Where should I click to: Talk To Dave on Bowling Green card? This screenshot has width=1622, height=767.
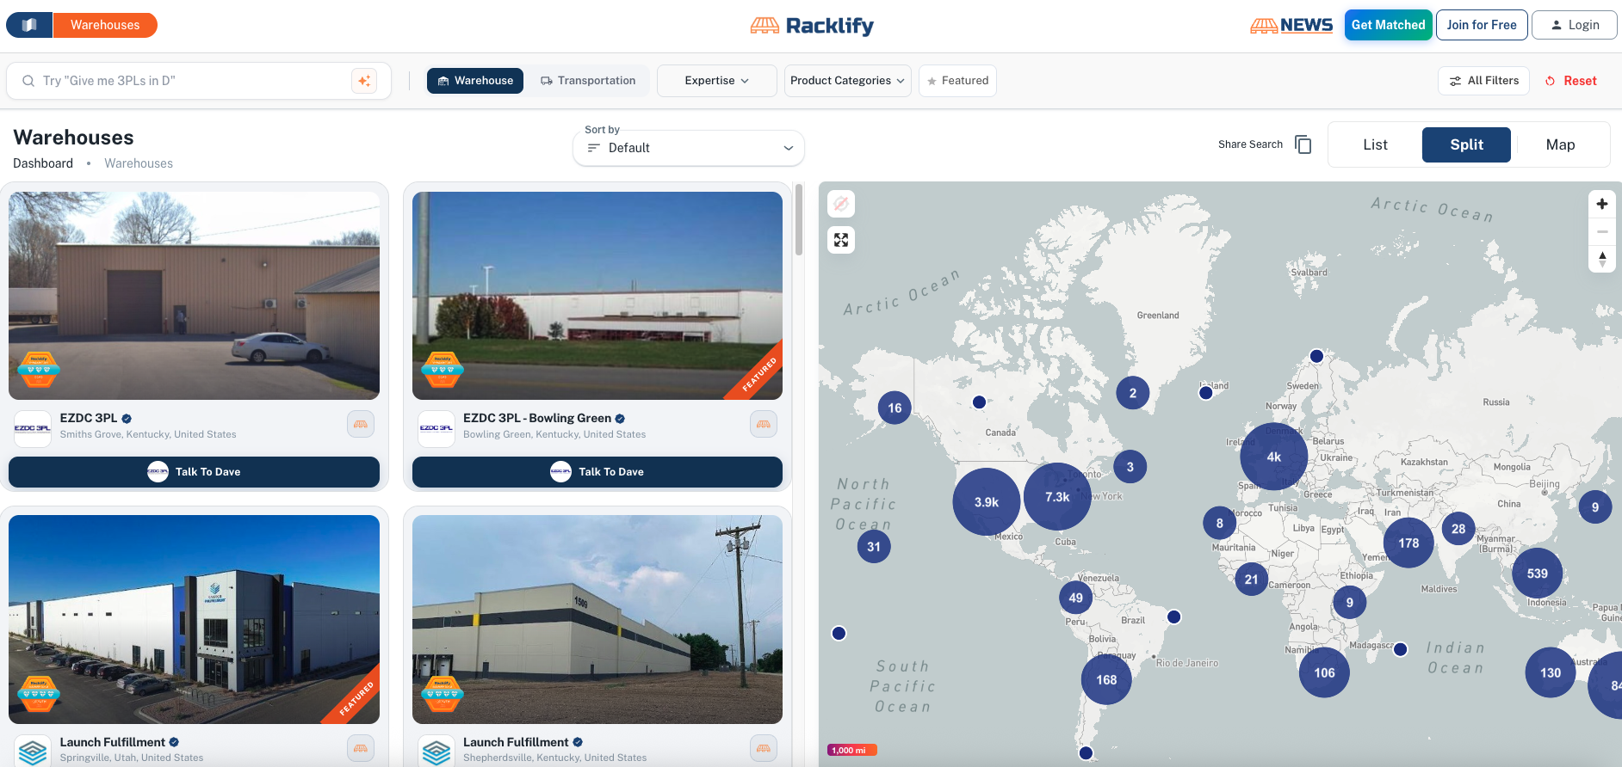coord(597,472)
